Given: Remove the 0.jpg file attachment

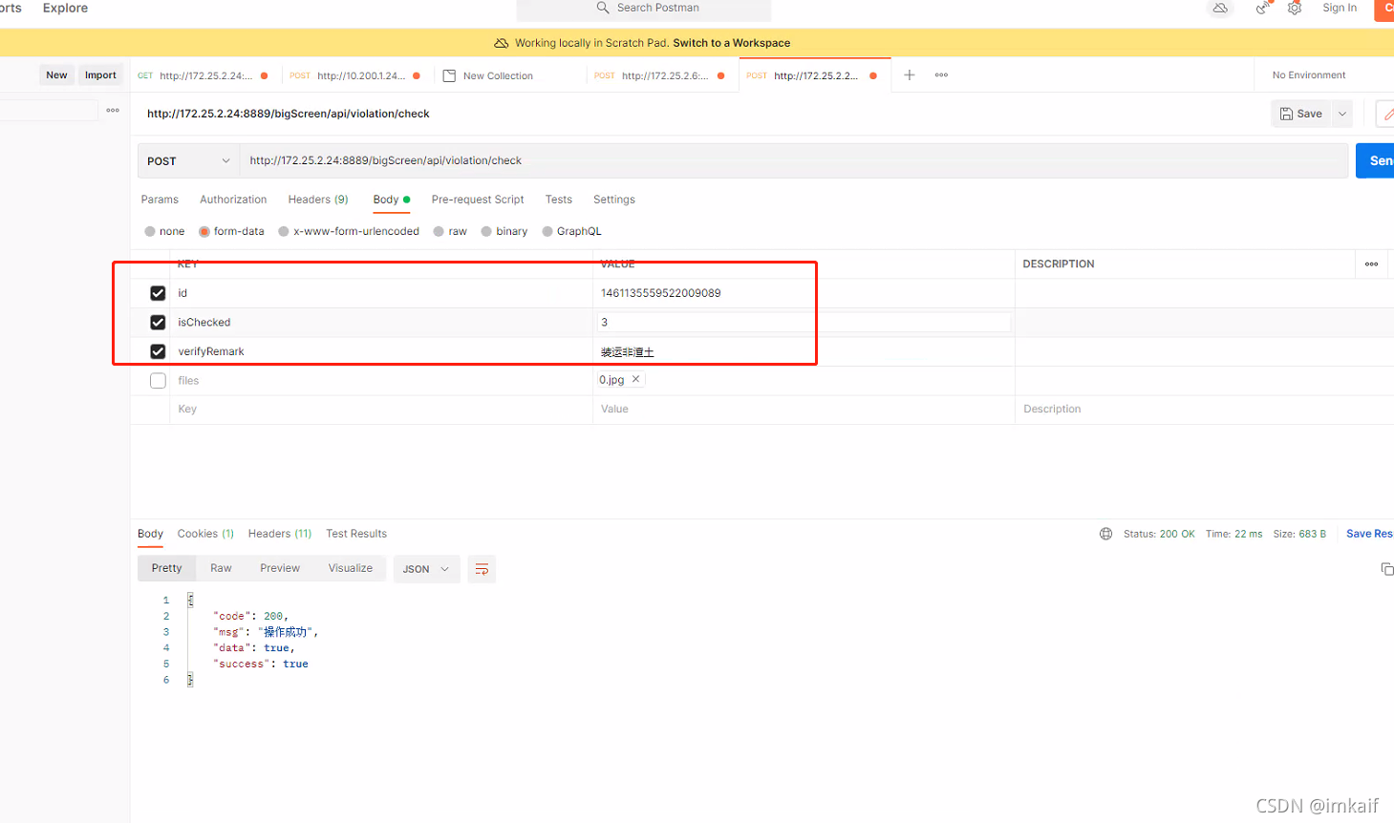Looking at the screenshot, I should [x=635, y=379].
